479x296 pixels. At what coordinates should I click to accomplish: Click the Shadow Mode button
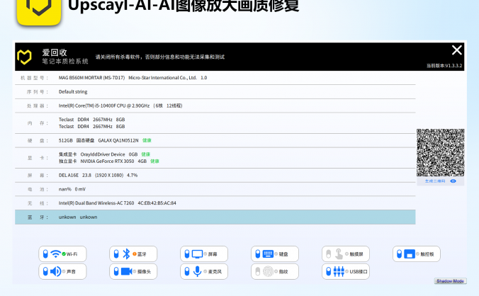tap(450, 281)
